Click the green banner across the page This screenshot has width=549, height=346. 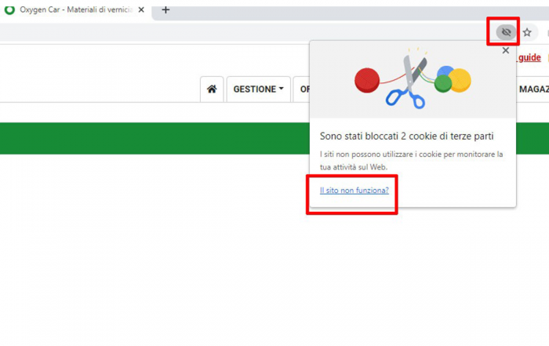pos(154,138)
